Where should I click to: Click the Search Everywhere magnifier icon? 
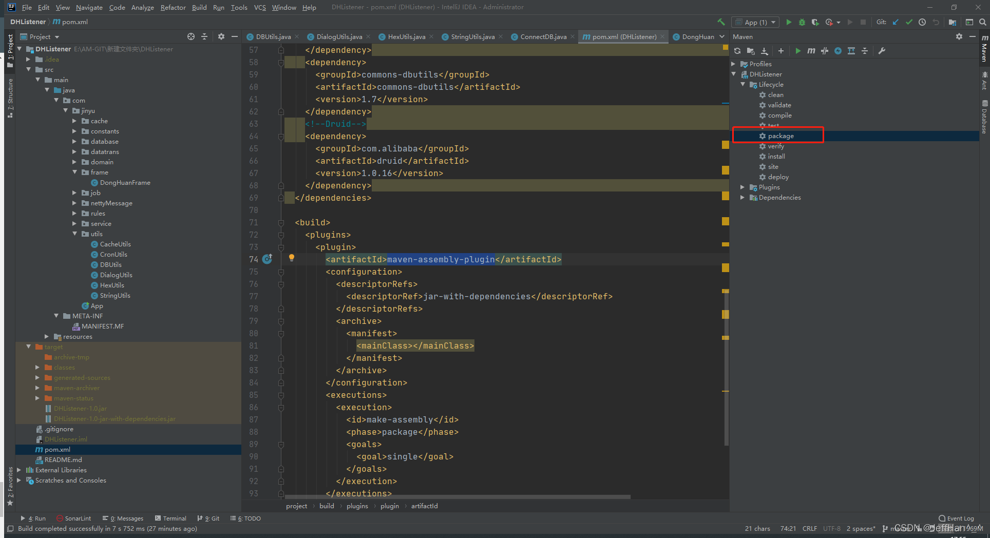point(982,22)
